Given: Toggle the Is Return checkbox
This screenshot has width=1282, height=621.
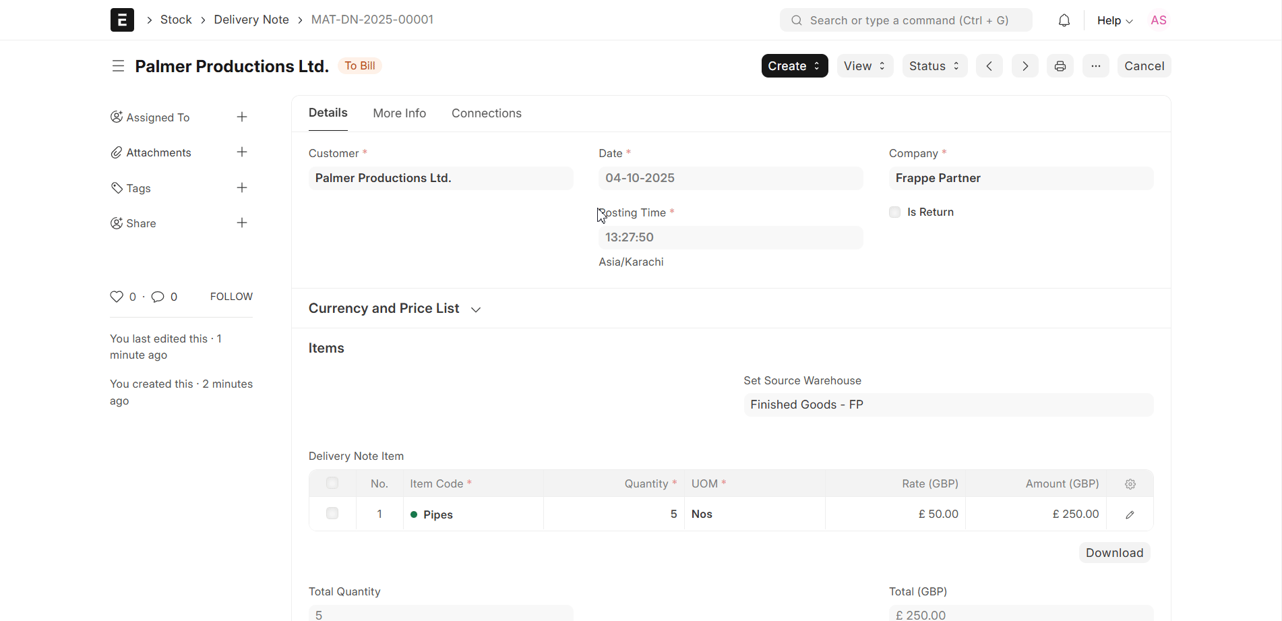Looking at the screenshot, I should pyautogui.click(x=894, y=212).
